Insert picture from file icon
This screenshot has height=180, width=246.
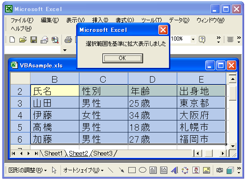coord(206,170)
